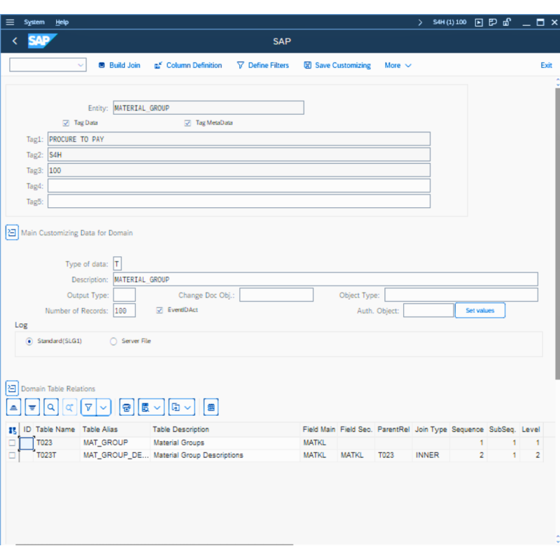Open the filter options dropdown arrow

pos(104,407)
